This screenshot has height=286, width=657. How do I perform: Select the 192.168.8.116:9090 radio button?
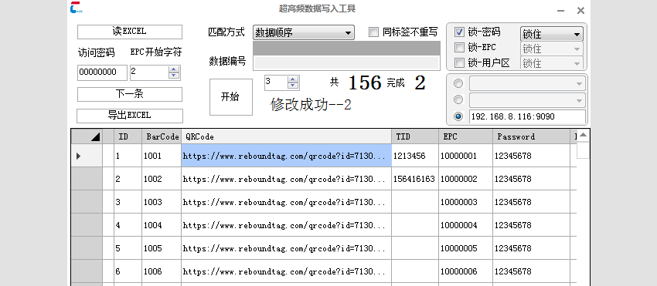click(458, 116)
